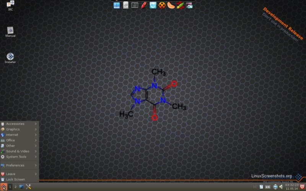306x191 pixels.
Task: Click the screwdriver and wrench panel icon
Action: click(x=28, y=187)
